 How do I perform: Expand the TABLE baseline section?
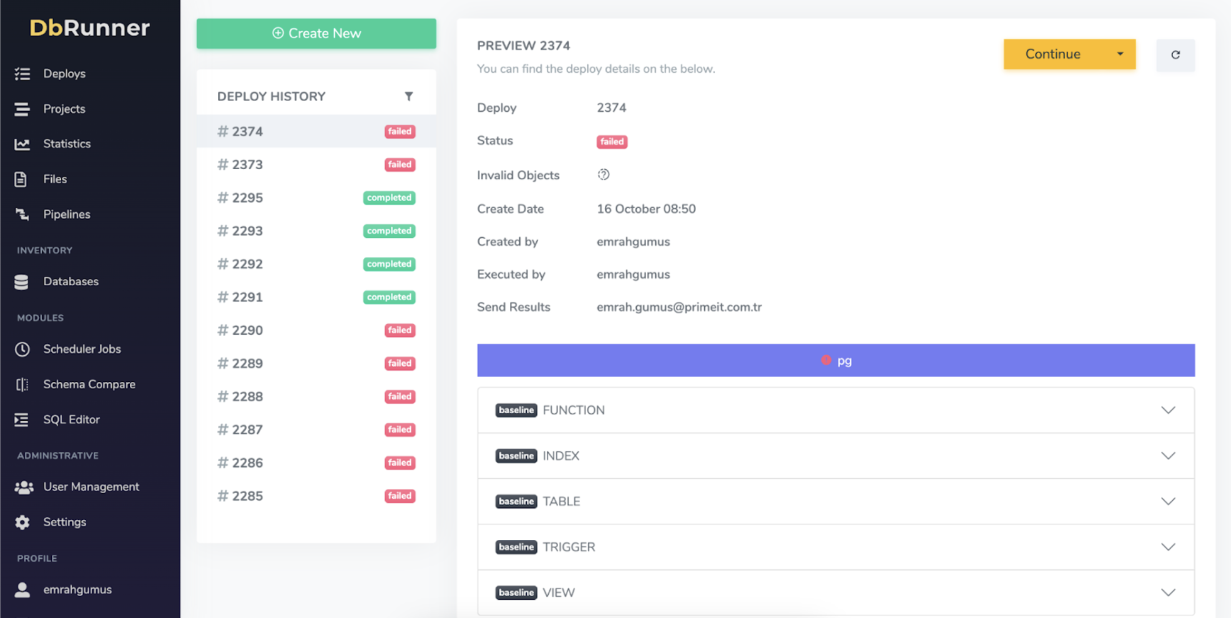[1167, 501]
